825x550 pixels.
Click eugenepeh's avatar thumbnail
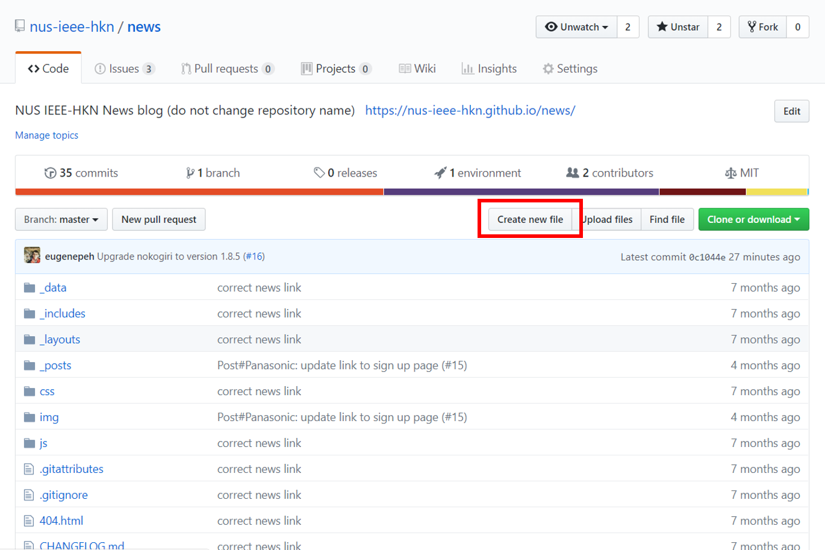click(x=32, y=255)
